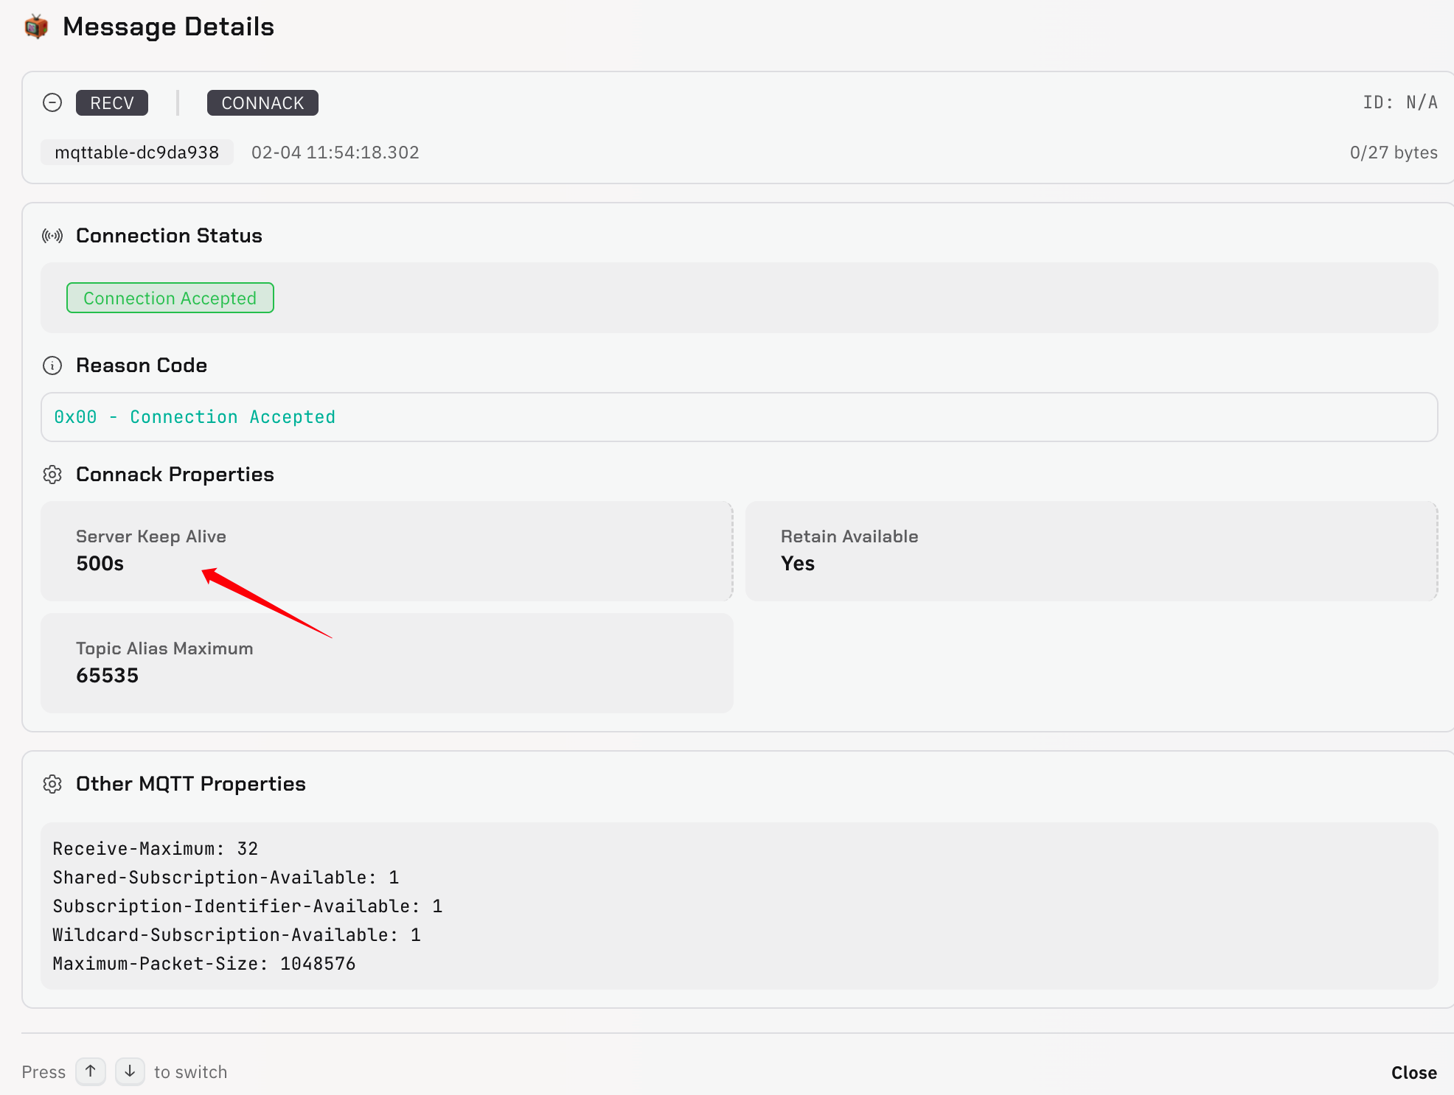
Task: Click the Connection Accepted green badge
Action: pyautogui.click(x=170, y=298)
